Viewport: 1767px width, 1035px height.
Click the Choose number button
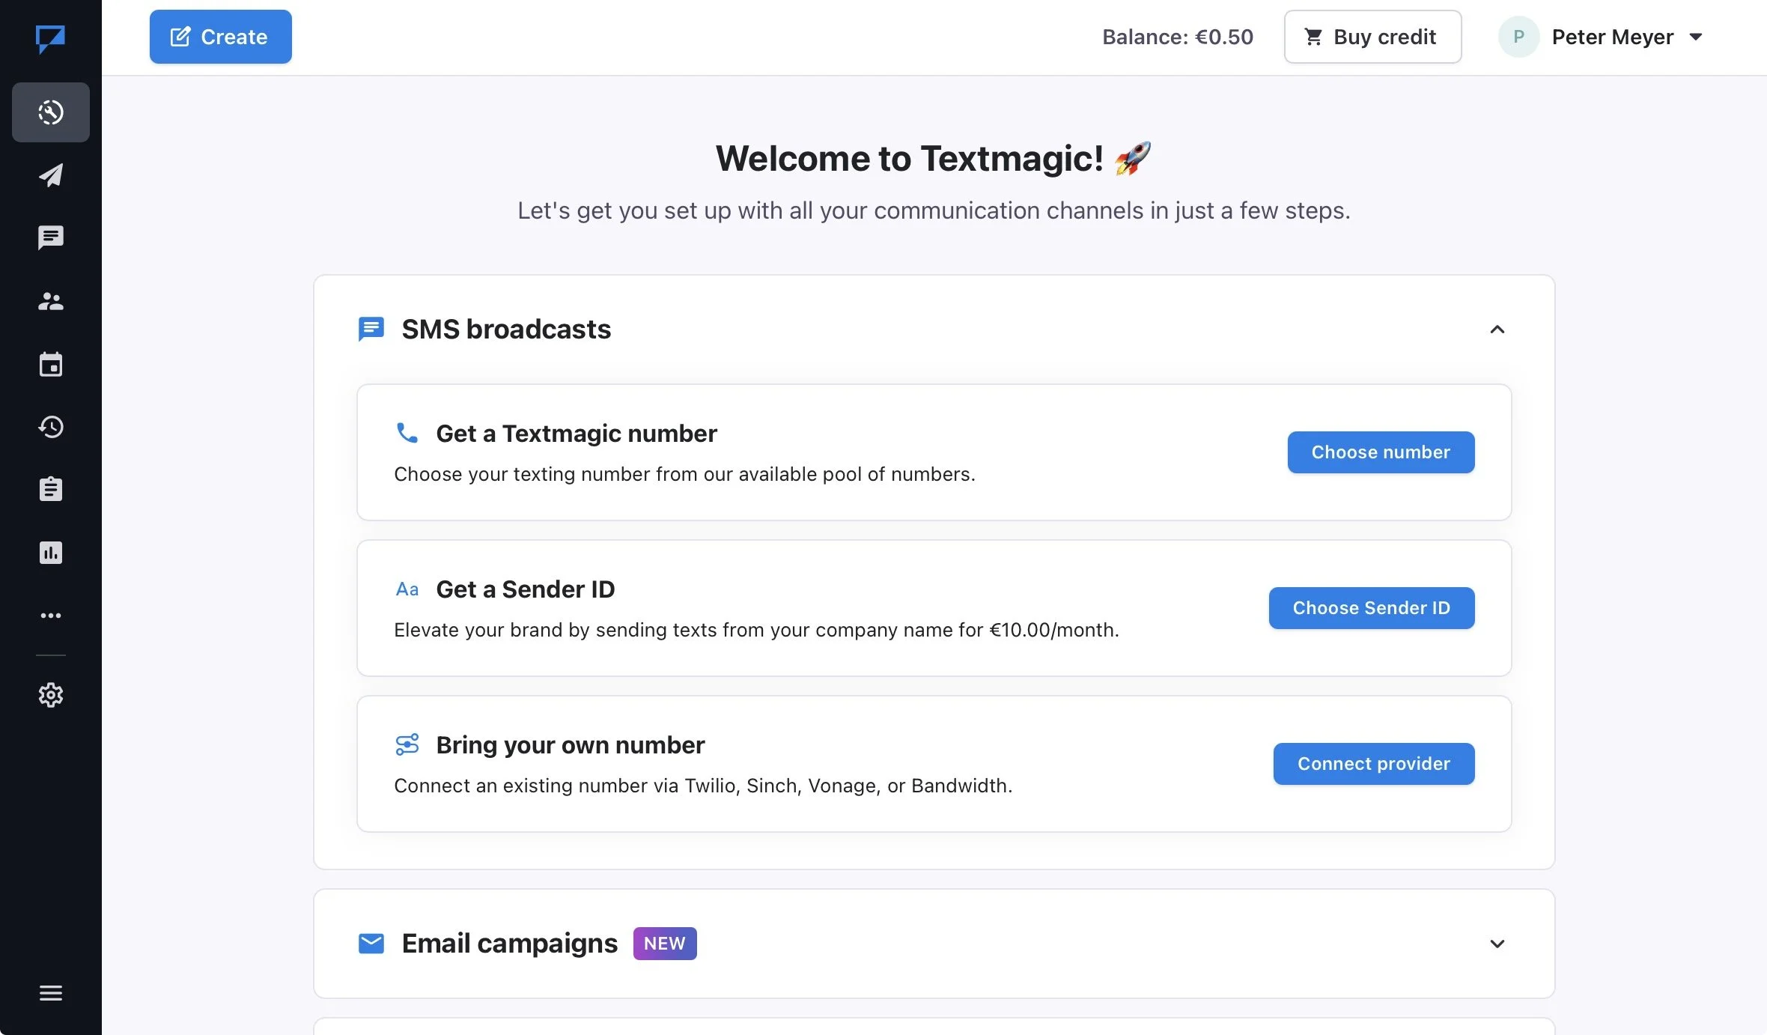[x=1381, y=452]
